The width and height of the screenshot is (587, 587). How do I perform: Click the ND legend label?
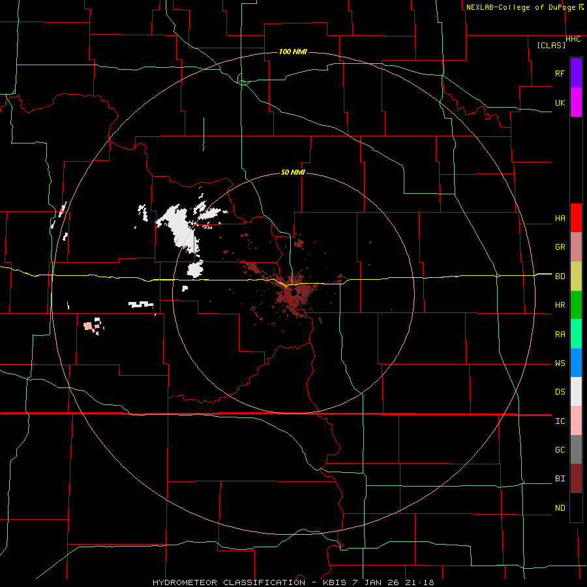pyautogui.click(x=560, y=508)
